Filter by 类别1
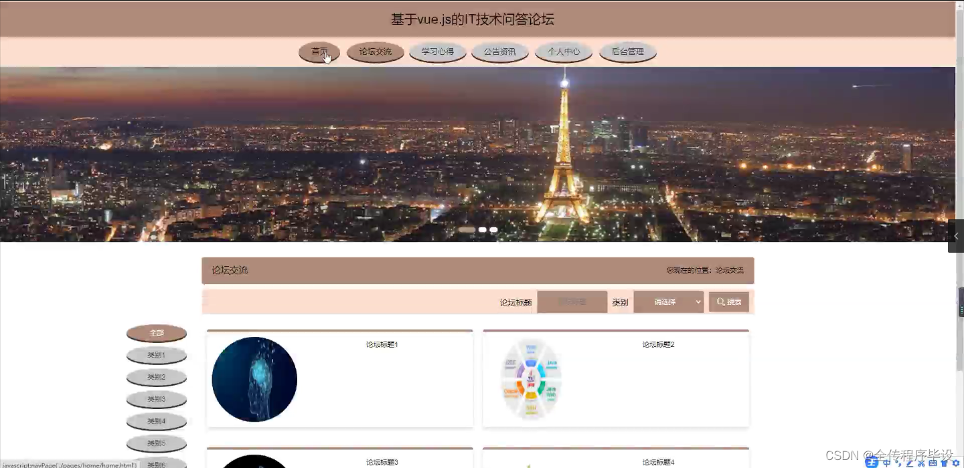The width and height of the screenshot is (964, 468). (157, 355)
